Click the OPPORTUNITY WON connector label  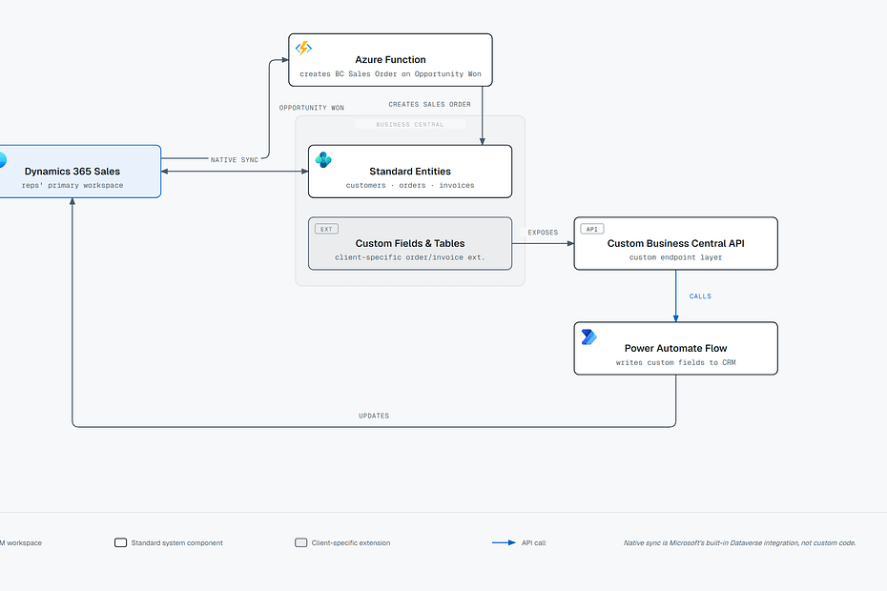[x=312, y=108]
